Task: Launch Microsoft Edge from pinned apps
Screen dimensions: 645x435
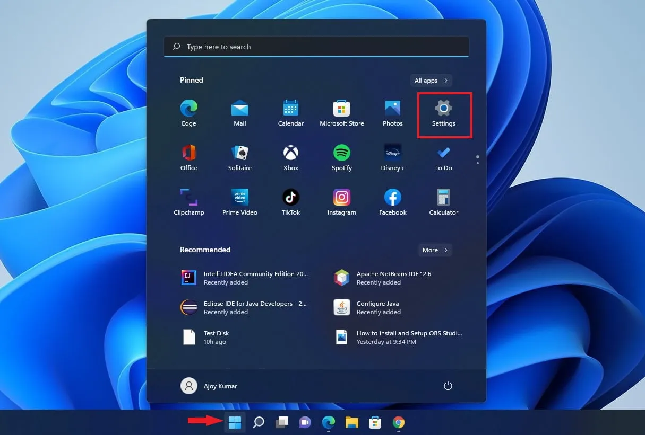Action: coord(188,113)
